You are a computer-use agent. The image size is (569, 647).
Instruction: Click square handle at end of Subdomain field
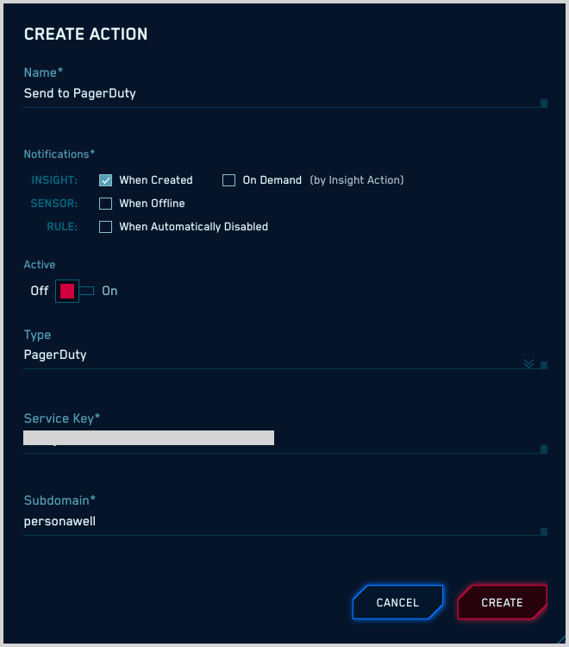(544, 531)
